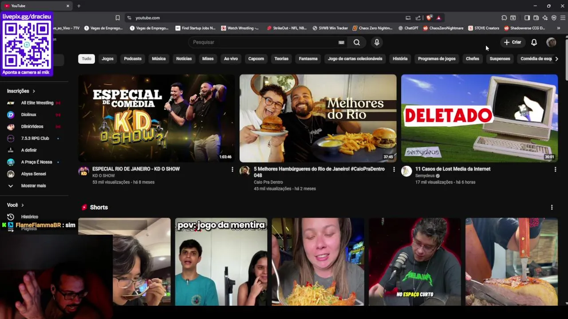Show more bookmarks with double chevron
Image resolution: width=568 pixels, height=319 pixels.
coord(558,28)
